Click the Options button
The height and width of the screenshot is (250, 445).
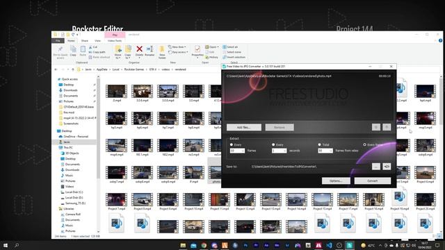[x=336, y=181]
